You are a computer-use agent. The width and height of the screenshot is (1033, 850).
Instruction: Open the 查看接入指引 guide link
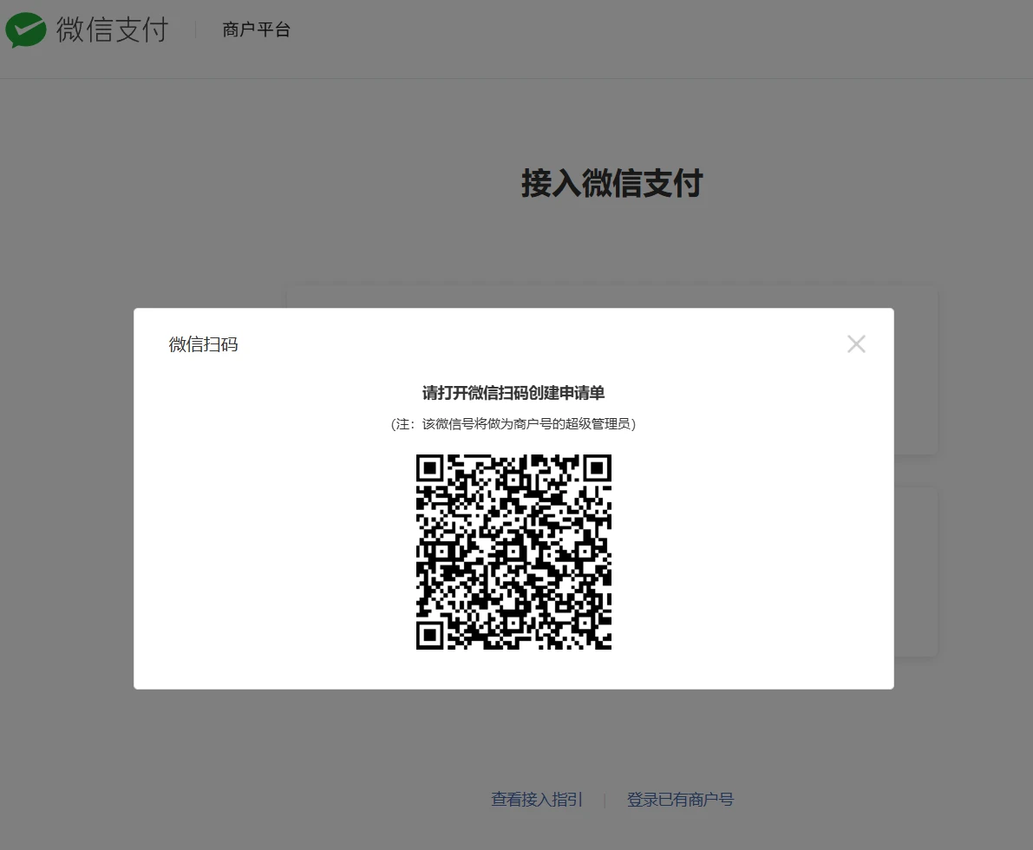536,800
